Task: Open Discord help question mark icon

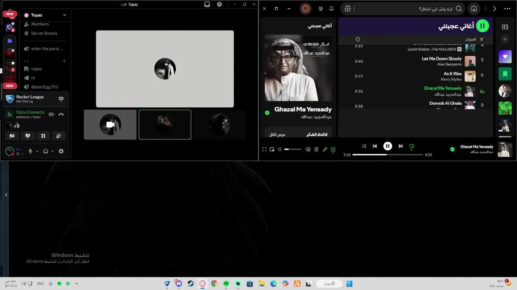Action: (x=219, y=4)
